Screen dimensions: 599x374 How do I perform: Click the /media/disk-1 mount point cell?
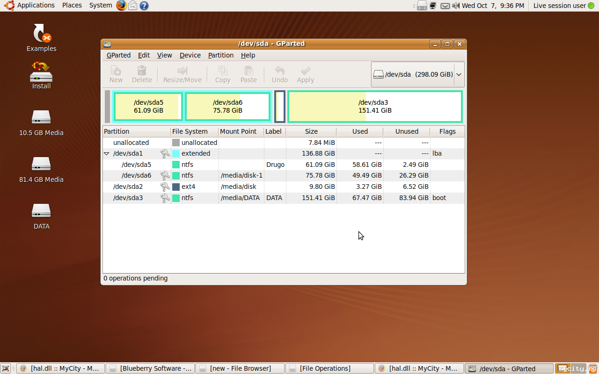tap(241, 176)
